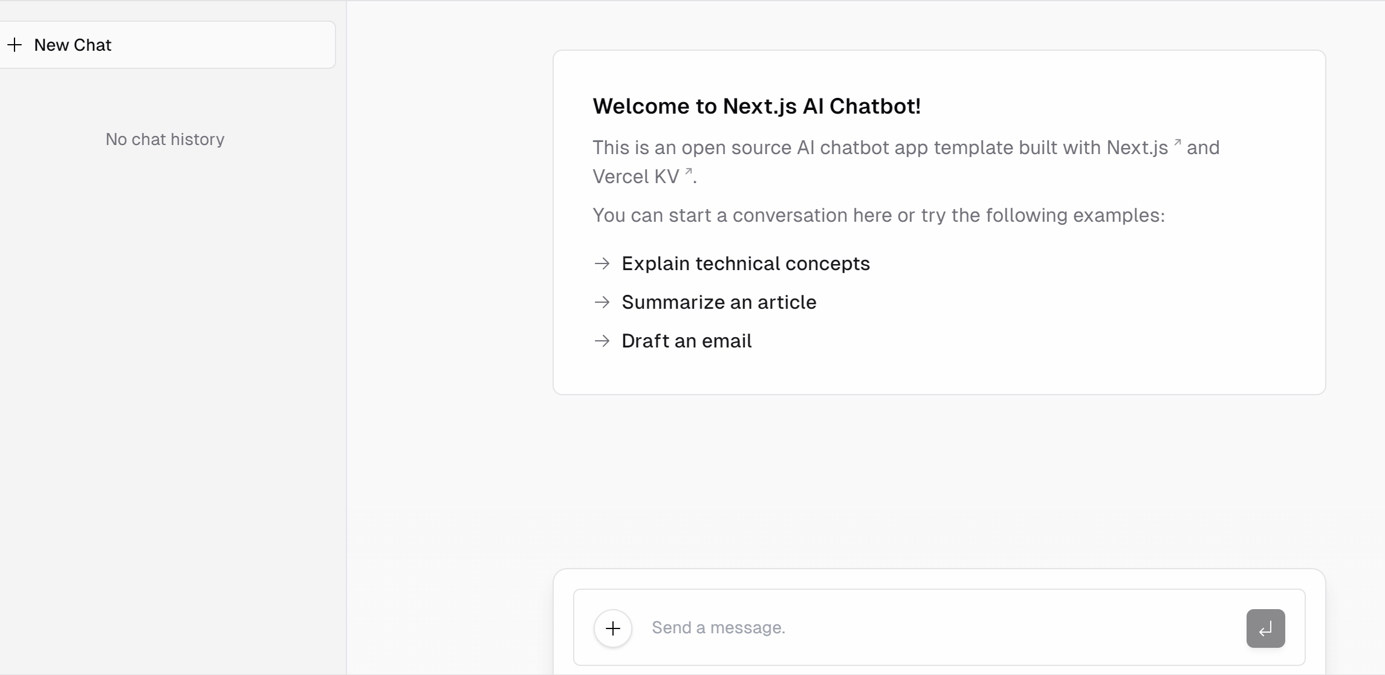
Task: Click the external link arrow after Next.js
Action: pyautogui.click(x=1177, y=143)
